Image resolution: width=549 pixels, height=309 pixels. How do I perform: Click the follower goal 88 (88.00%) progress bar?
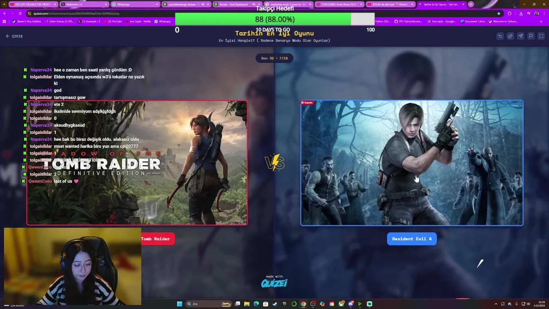pyautogui.click(x=274, y=19)
